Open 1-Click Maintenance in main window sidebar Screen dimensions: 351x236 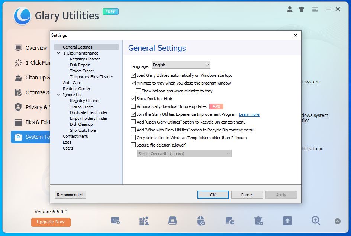(32, 63)
